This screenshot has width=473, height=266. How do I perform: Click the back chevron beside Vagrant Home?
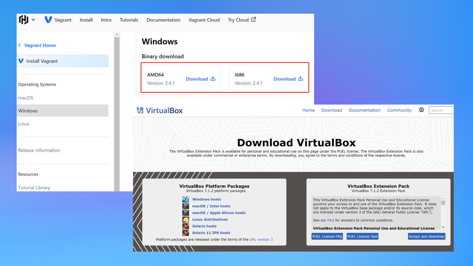point(20,45)
